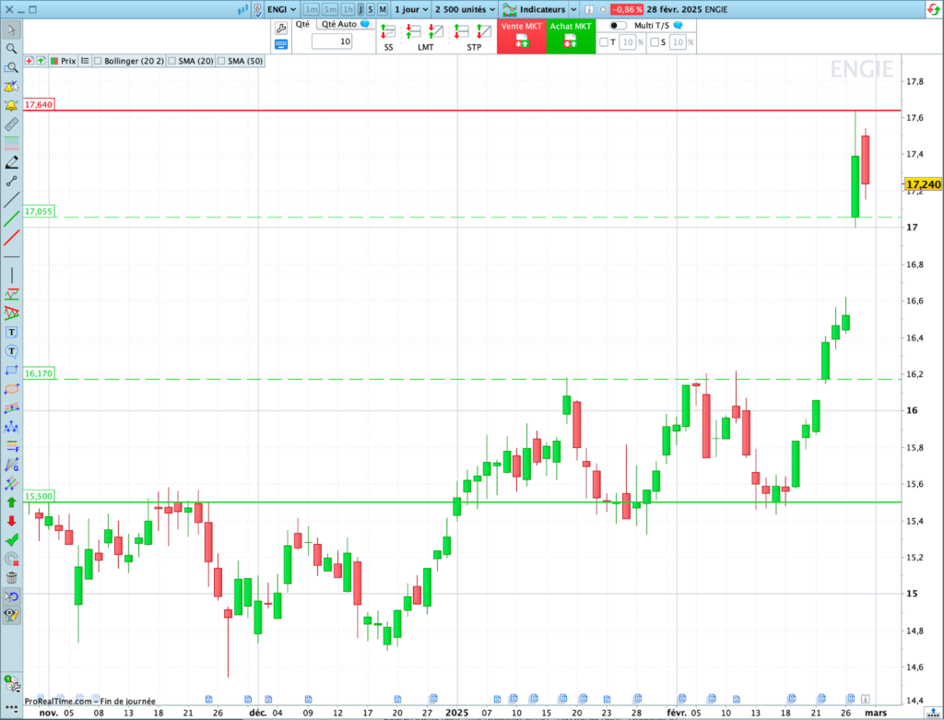The image size is (944, 720).
Task: Select the black trend line tool
Action: (x=11, y=200)
